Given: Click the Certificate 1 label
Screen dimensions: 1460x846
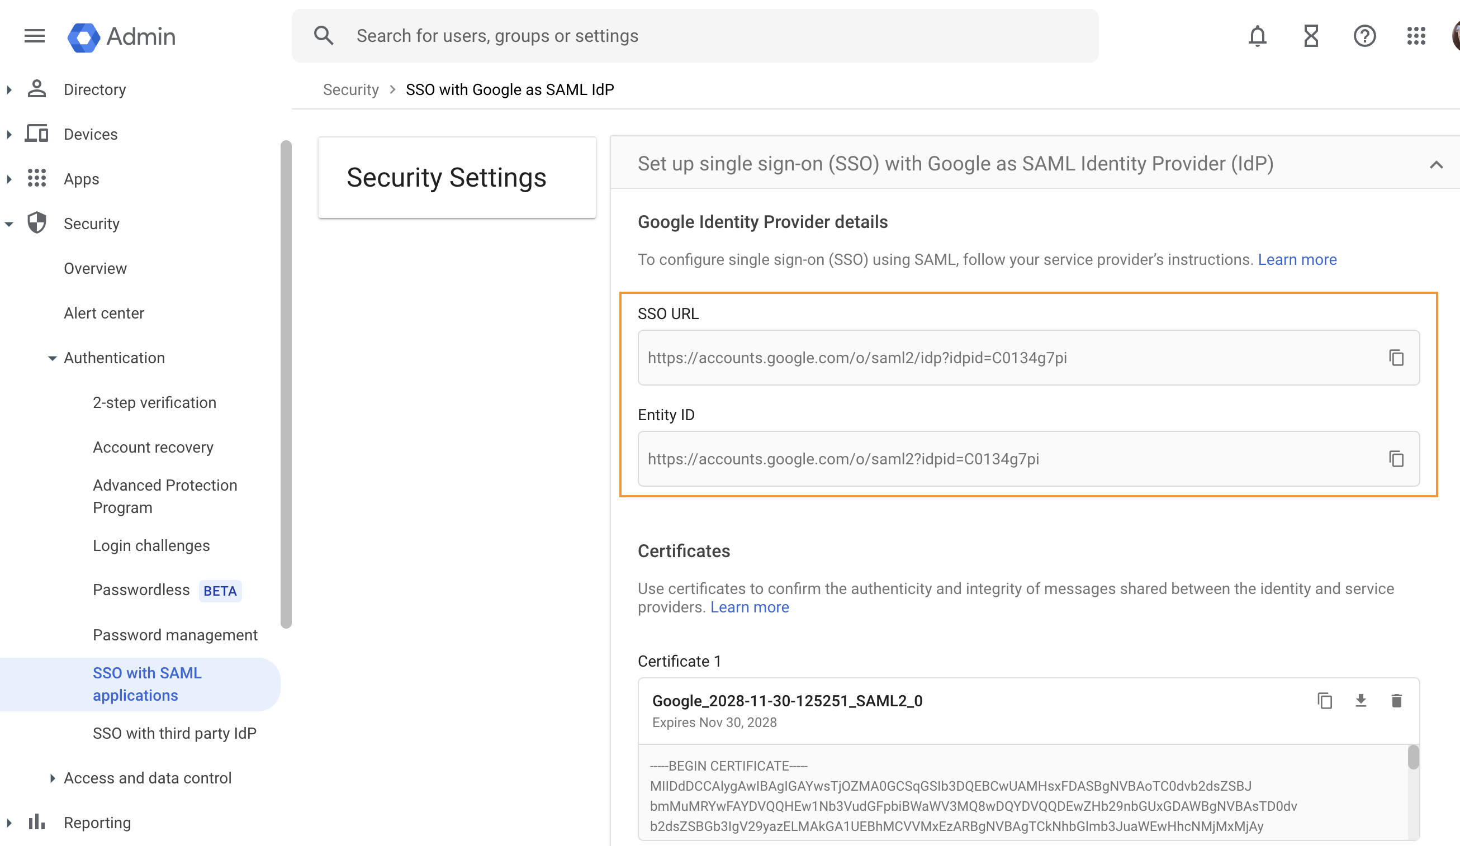Looking at the screenshot, I should pyautogui.click(x=679, y=660).
